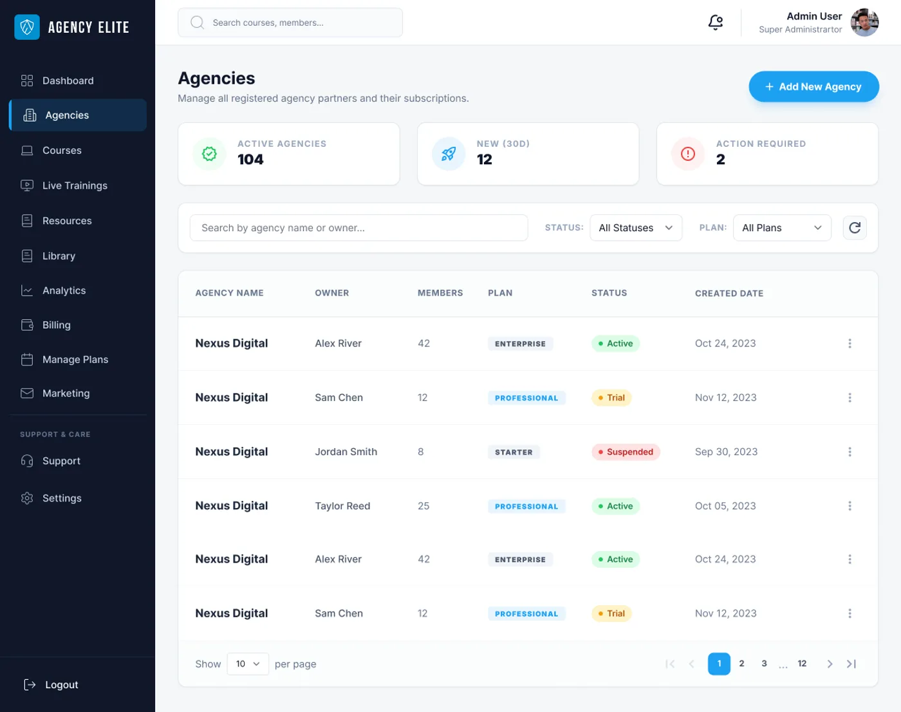Open the Settings menu item
Image resolution: width=901 pixels, height=712 pixels.
pyautogui.click(x=62, y=498)
